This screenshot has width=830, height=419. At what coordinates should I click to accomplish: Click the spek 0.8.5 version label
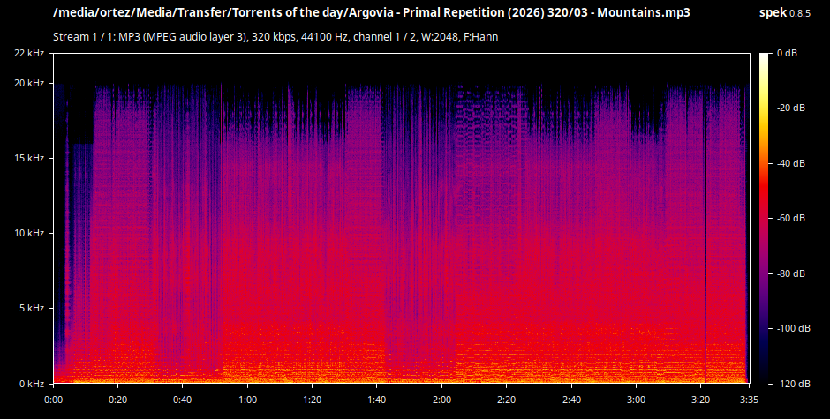coord(784,12)
